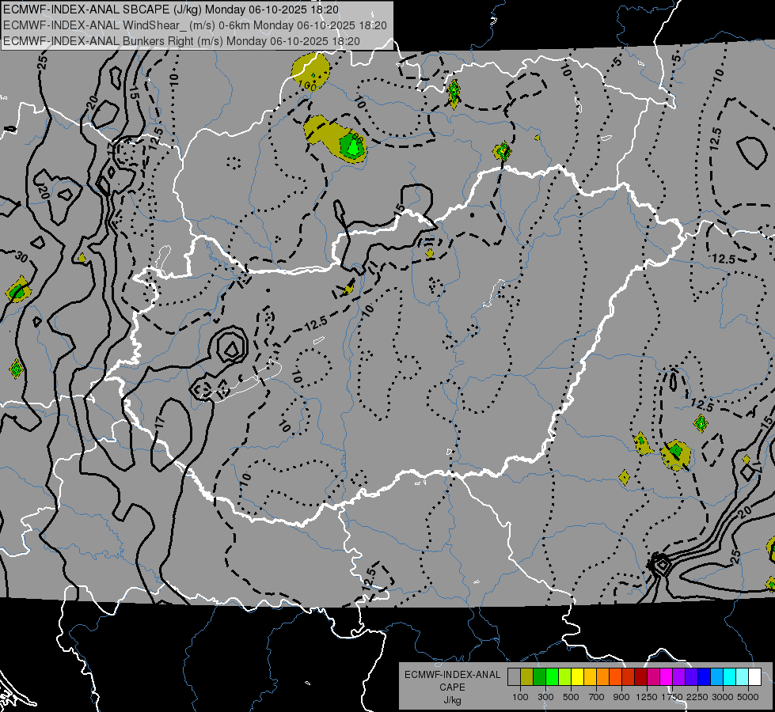Click the legend word CAPE
Image resolution: width=775 pixels, height=712 pixels.
(x=452, y=687)
